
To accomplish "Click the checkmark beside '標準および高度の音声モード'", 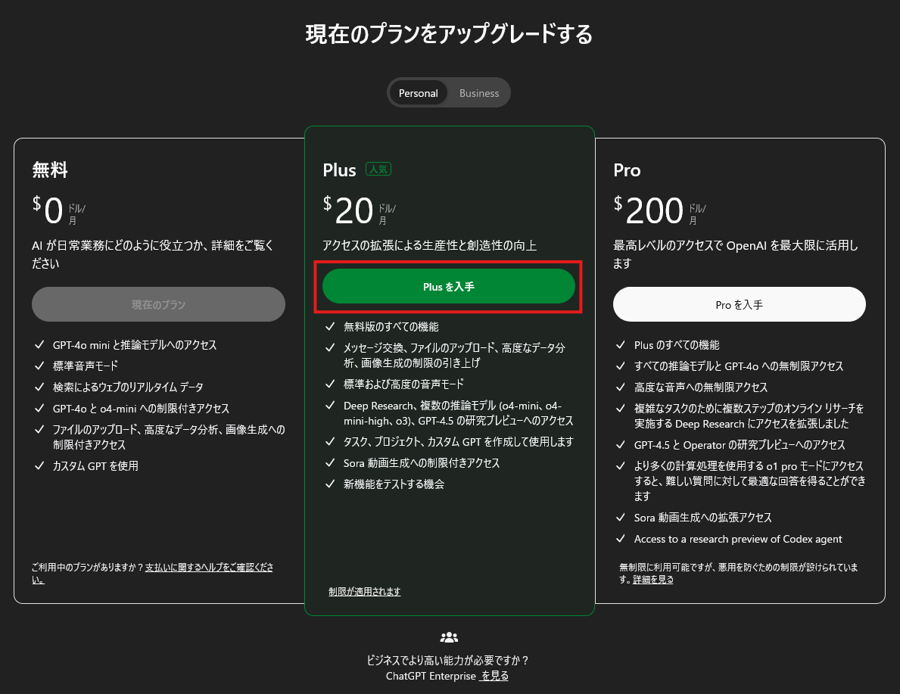I will click(330, 384).
